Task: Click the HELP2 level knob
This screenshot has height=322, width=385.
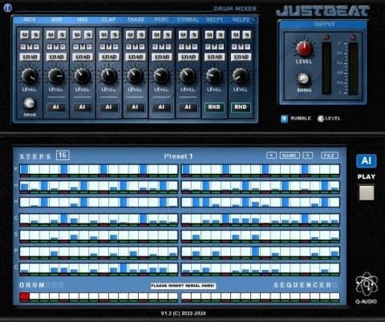Action: pos(241,76)
